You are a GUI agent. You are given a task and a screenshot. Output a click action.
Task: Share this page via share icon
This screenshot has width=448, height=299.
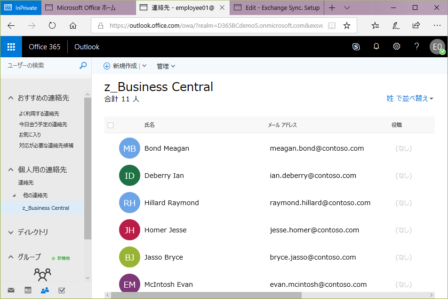(x=416, y=25)
